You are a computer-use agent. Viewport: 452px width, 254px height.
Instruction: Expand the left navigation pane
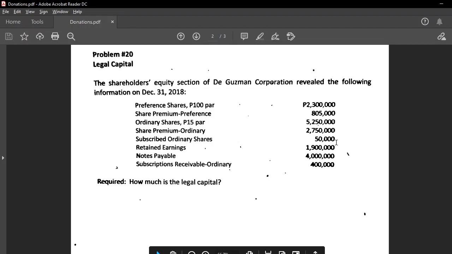pos(3,158)
